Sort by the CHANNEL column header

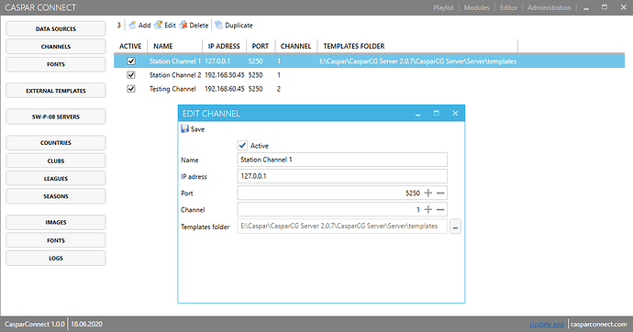pyautogui.click(x=296, y=46)
